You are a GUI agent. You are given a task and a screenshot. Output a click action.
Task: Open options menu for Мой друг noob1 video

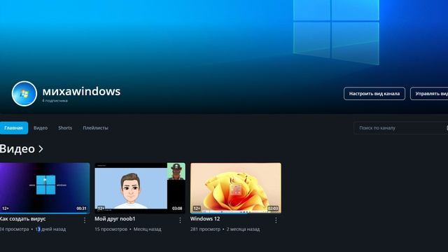tap(180, 220)
